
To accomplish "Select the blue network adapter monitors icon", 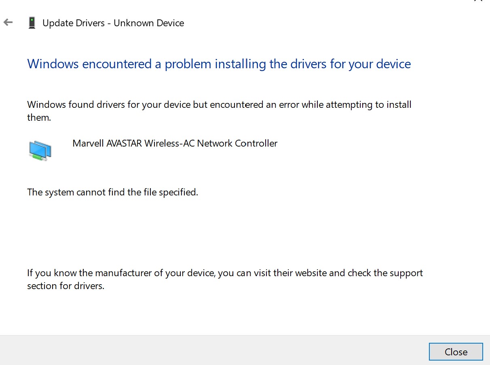I will [x=40, y=151].
